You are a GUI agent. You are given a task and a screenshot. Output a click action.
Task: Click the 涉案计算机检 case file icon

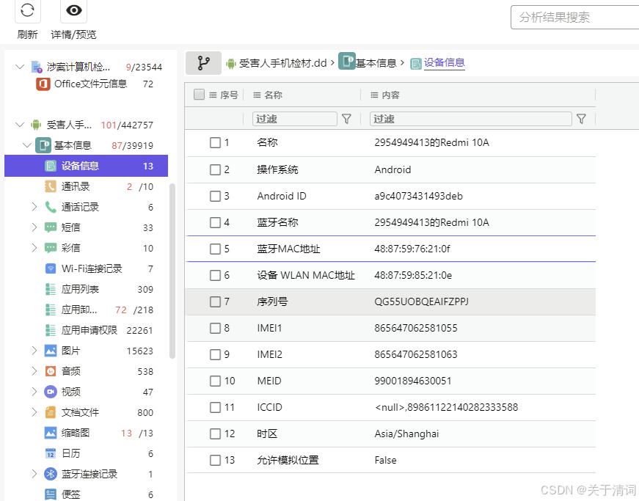(37, 67)
